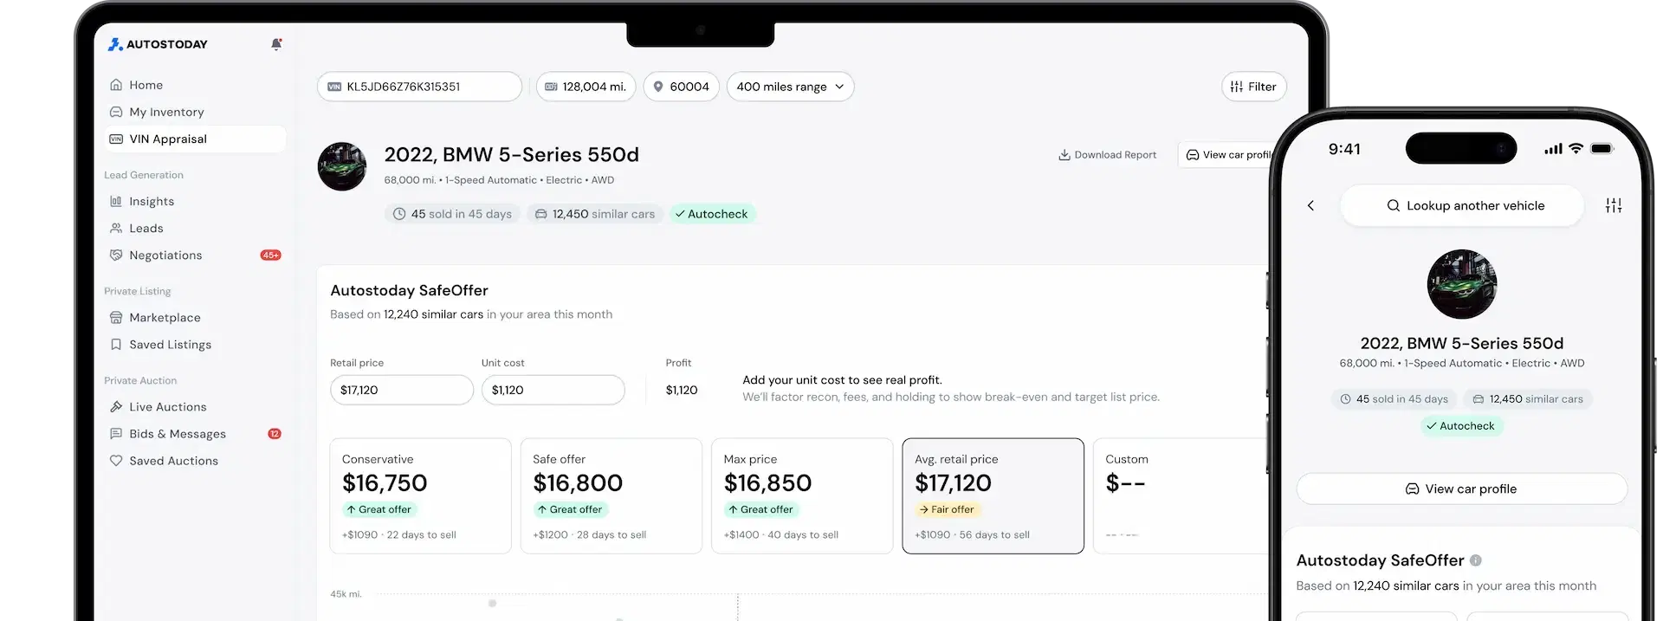Select the VIN Appraisal sidebar icon
The width and height of the screenshot is (1663, 621).
coord(116,139)
